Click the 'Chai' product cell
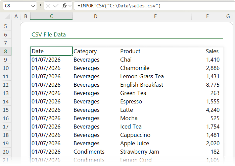 155,60
